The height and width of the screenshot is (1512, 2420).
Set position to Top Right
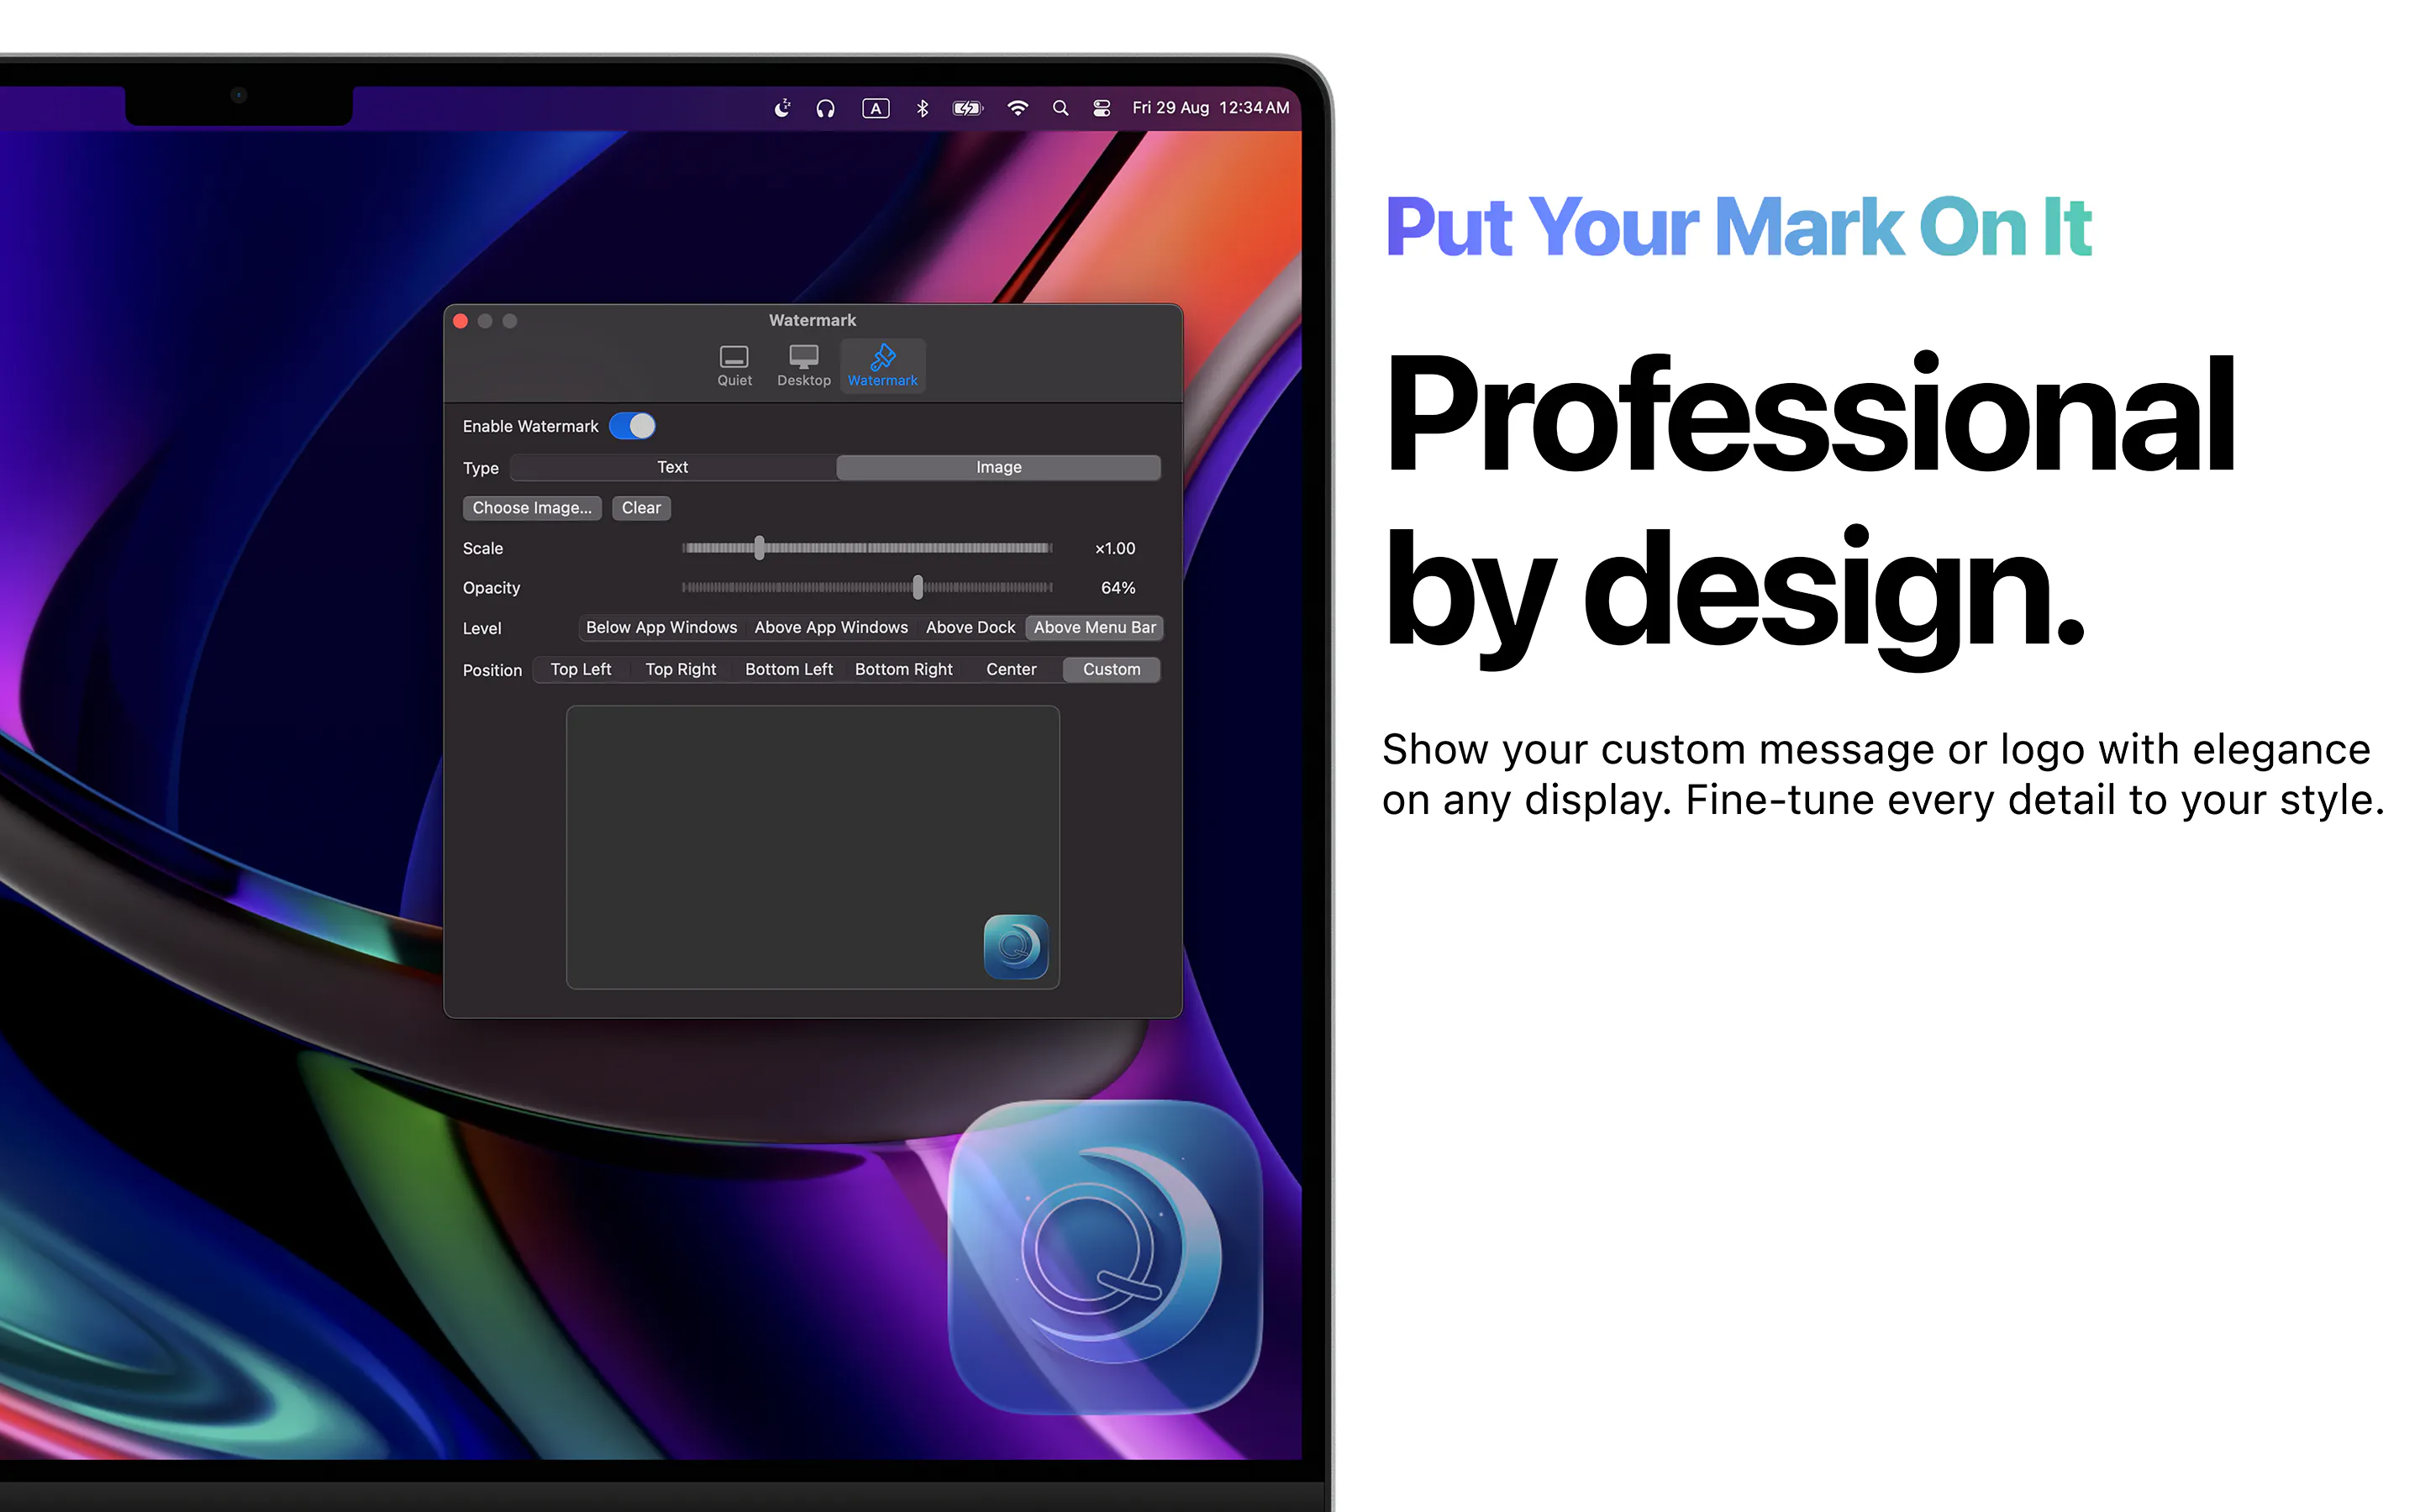tap(680, 670)
